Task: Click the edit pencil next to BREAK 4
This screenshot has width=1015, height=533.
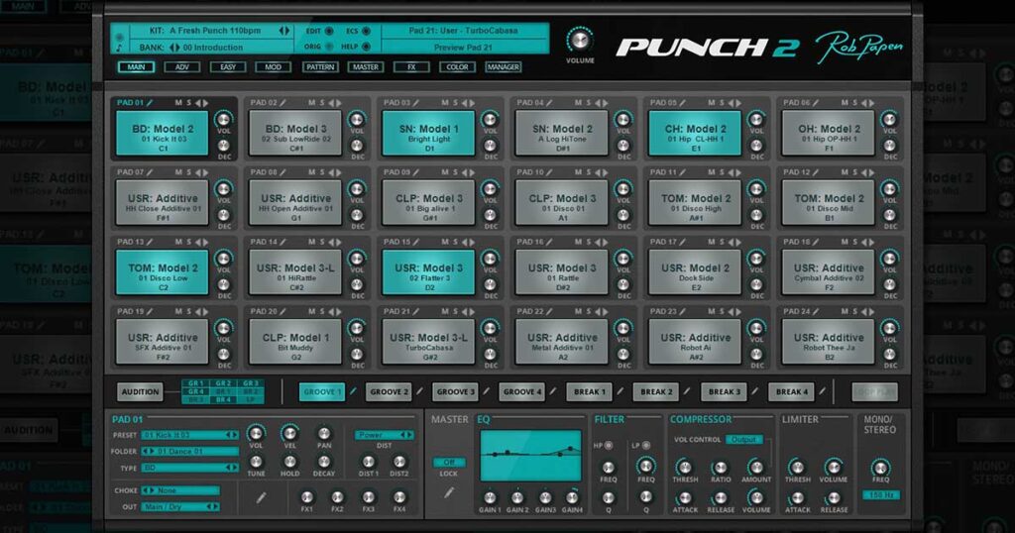Action: click(822, 391)
